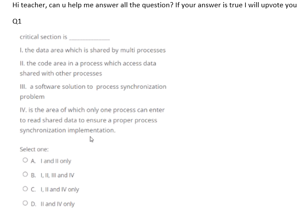Select radio button for option B
299x216 pixels.
point(25,174)
